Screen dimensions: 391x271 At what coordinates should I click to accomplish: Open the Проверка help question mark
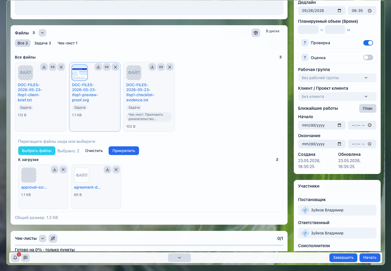(x=305, y=43)
